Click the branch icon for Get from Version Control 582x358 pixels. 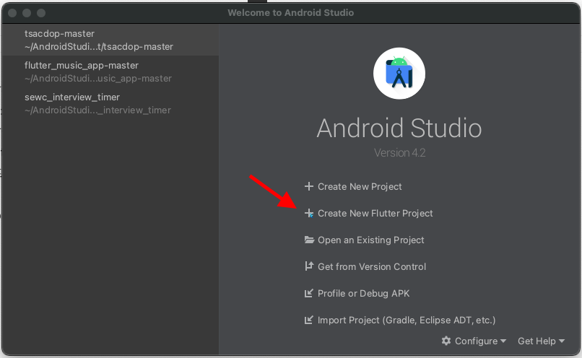(309, 266)
